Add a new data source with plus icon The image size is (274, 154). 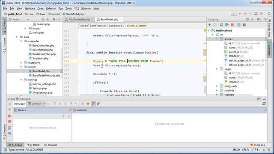pyautogui.click(x=210, y=25)
